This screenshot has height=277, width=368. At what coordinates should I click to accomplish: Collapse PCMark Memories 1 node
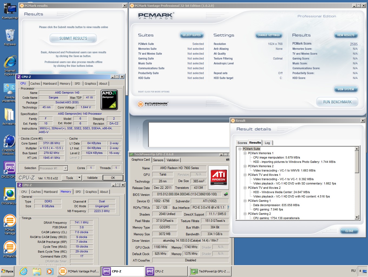(x=245, y=153)
